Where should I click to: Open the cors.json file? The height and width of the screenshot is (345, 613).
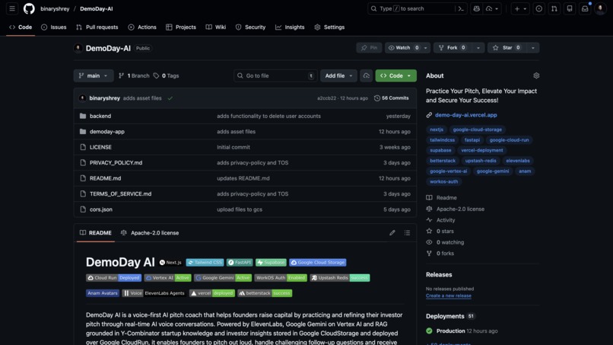click(x=101, y=209)
